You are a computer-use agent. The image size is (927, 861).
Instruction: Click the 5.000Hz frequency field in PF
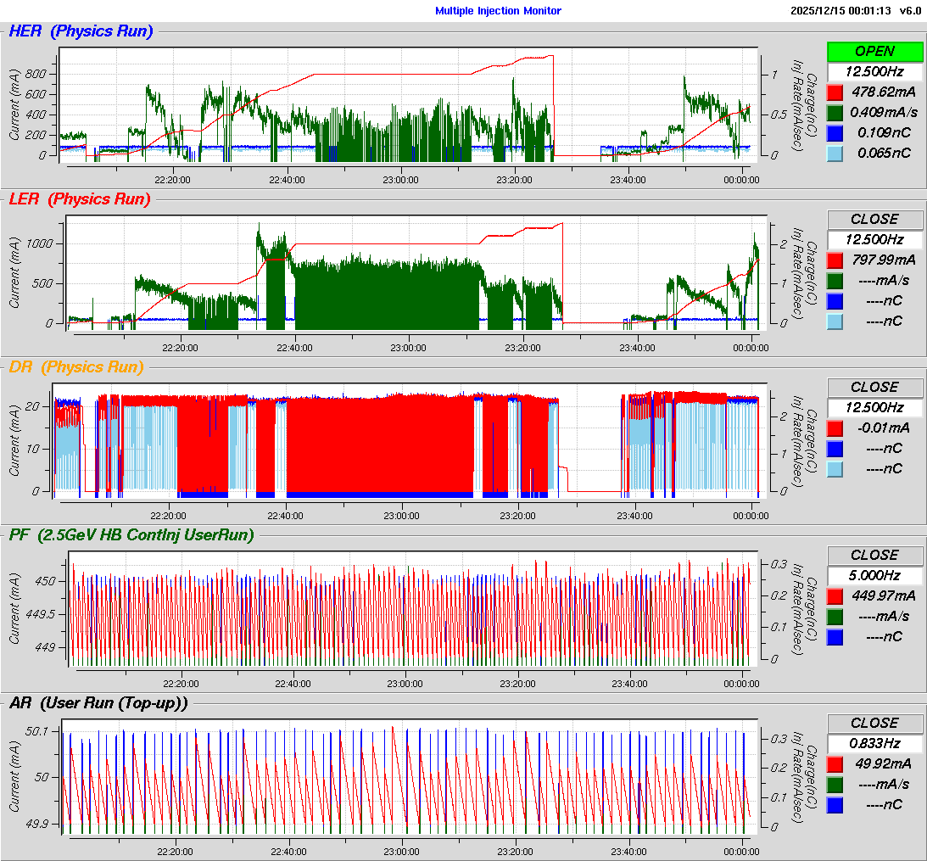[x=874, y=575]
